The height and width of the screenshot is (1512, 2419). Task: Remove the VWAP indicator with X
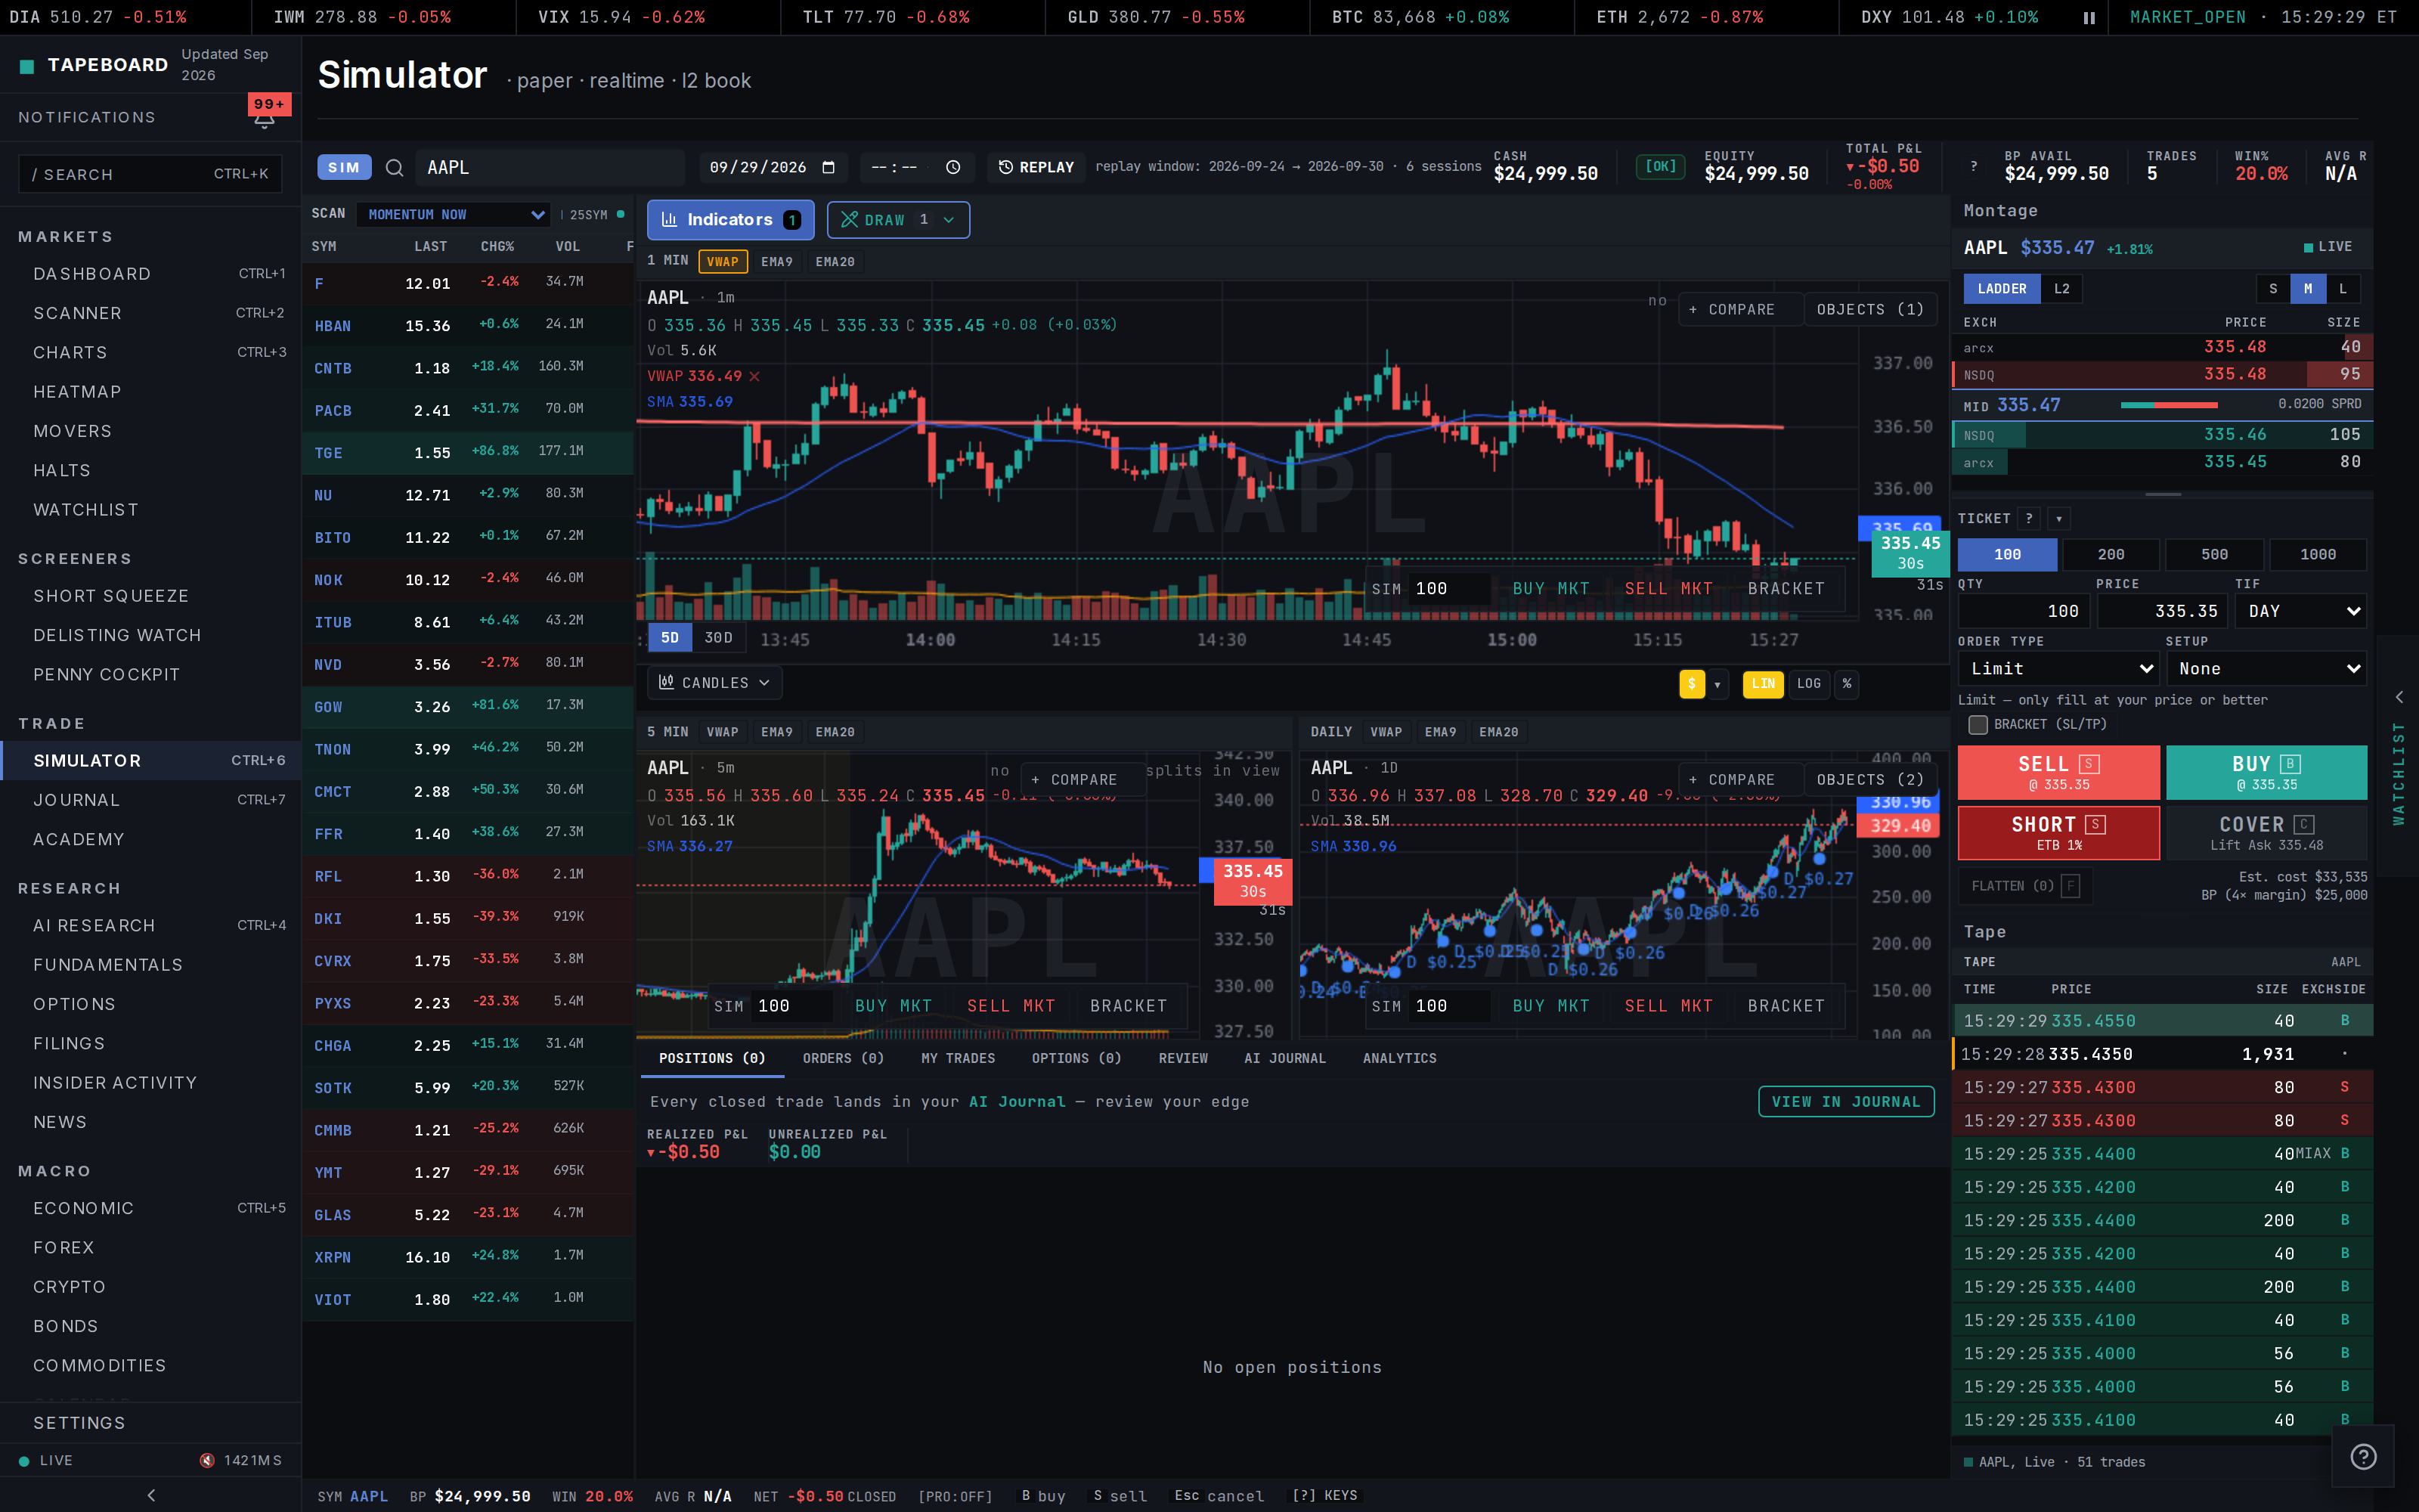pyautogui.click(x=754, y=376)
